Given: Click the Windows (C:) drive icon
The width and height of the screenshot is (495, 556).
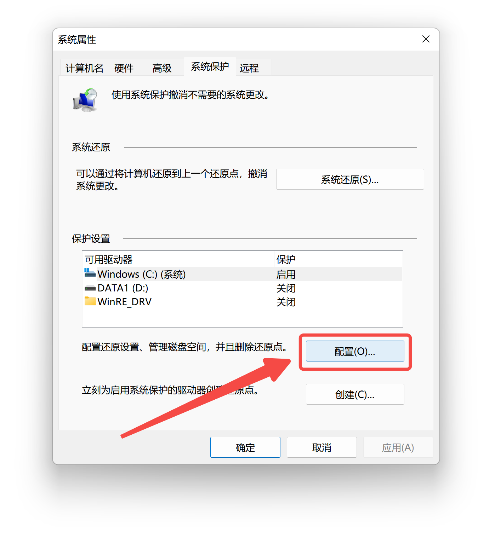Looking at the screenshot, I should [90, 273].
